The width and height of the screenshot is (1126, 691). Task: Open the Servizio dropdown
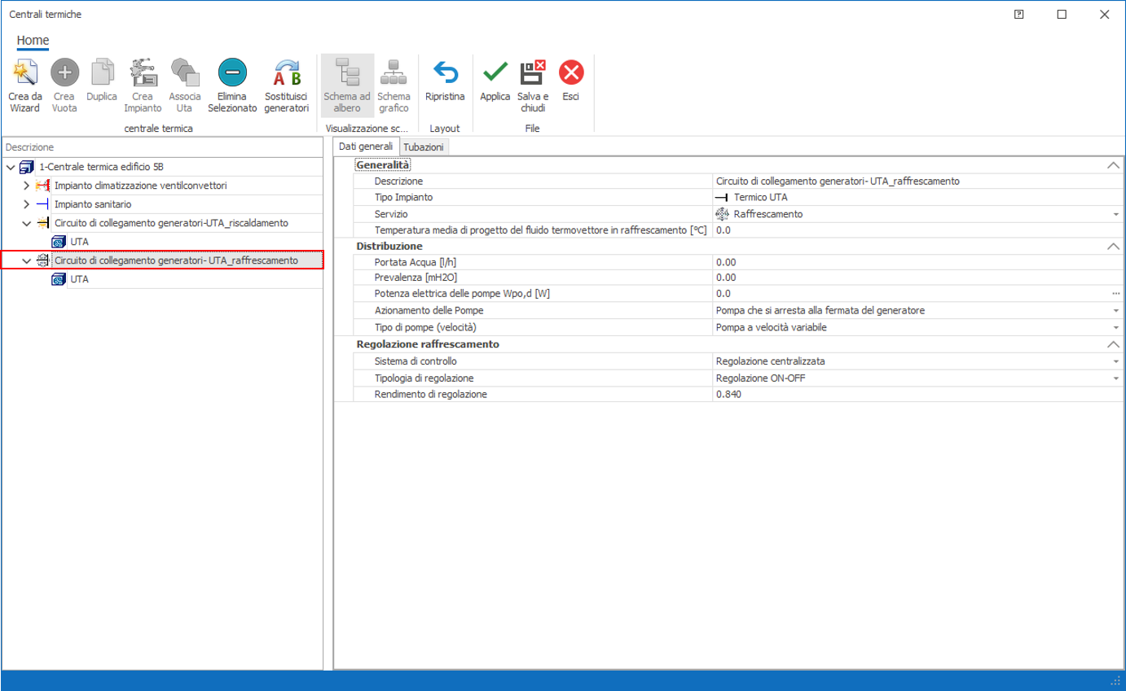tap(1115, 214)
